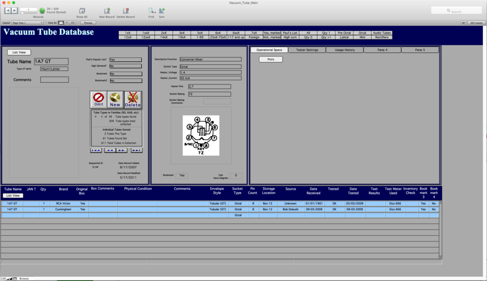Go to next record arrow button
This screenshot has height=281, width=487.
(x=121, y=150)
